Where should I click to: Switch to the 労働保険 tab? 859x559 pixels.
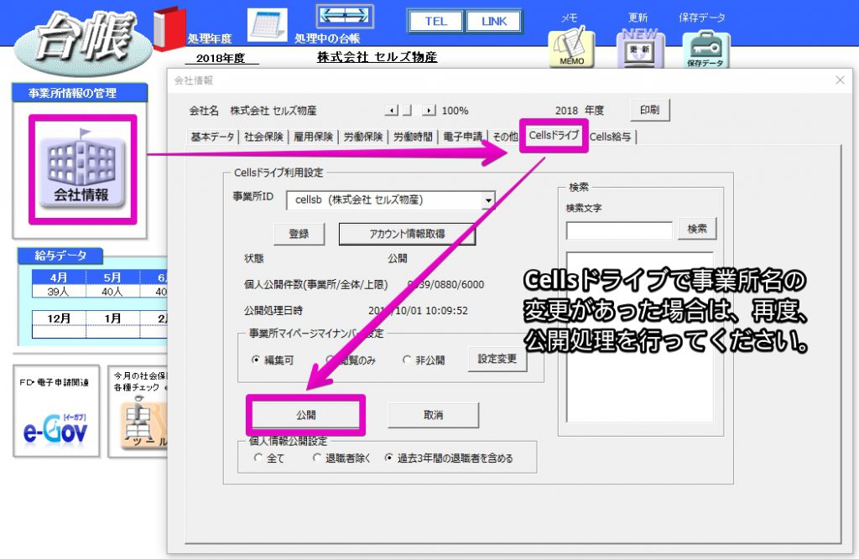[362, 137]
